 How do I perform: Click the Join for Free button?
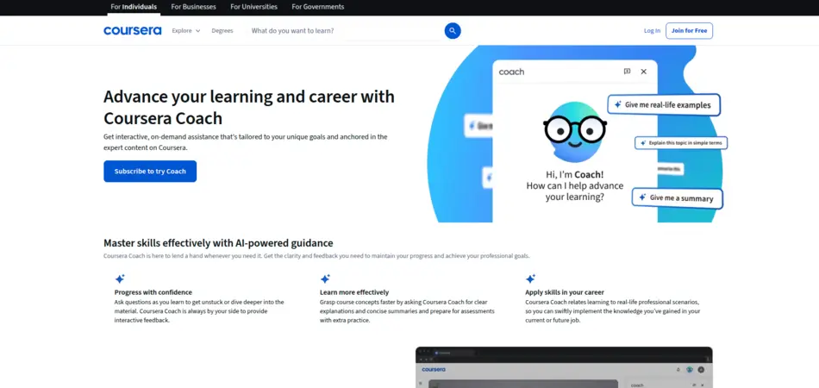tap(689, 31)
